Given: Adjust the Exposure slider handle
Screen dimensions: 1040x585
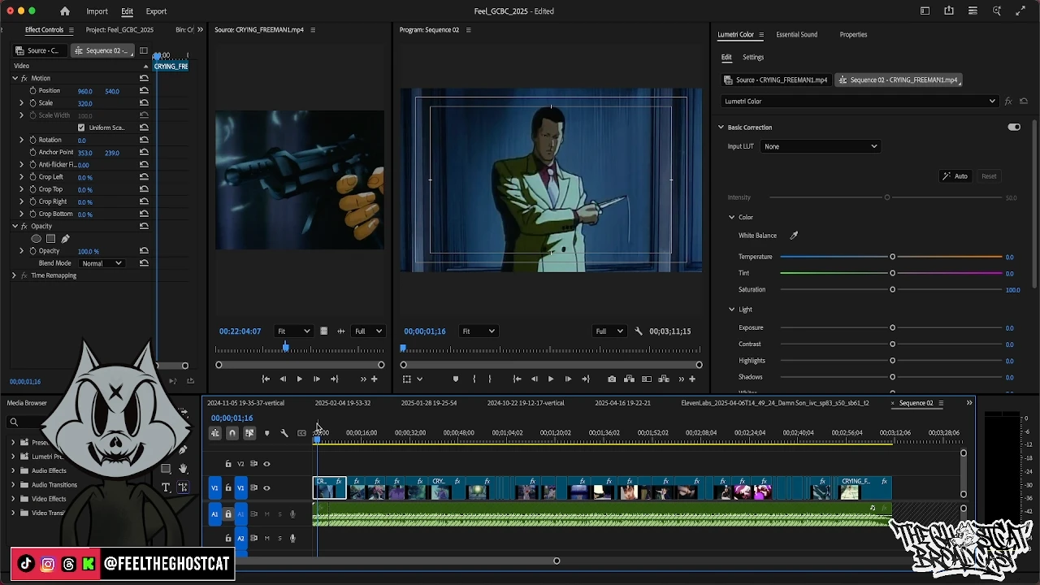Looking at the screenshot, I should 892,327.
